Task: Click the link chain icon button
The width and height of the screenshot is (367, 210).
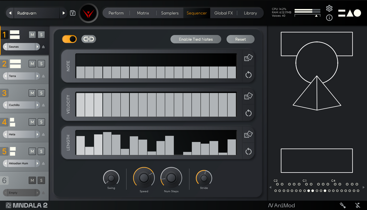Action: tap(89, 39)
